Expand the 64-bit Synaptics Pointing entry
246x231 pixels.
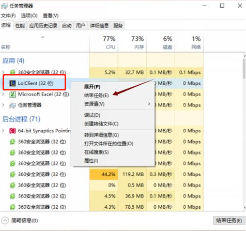coord(3,131)
